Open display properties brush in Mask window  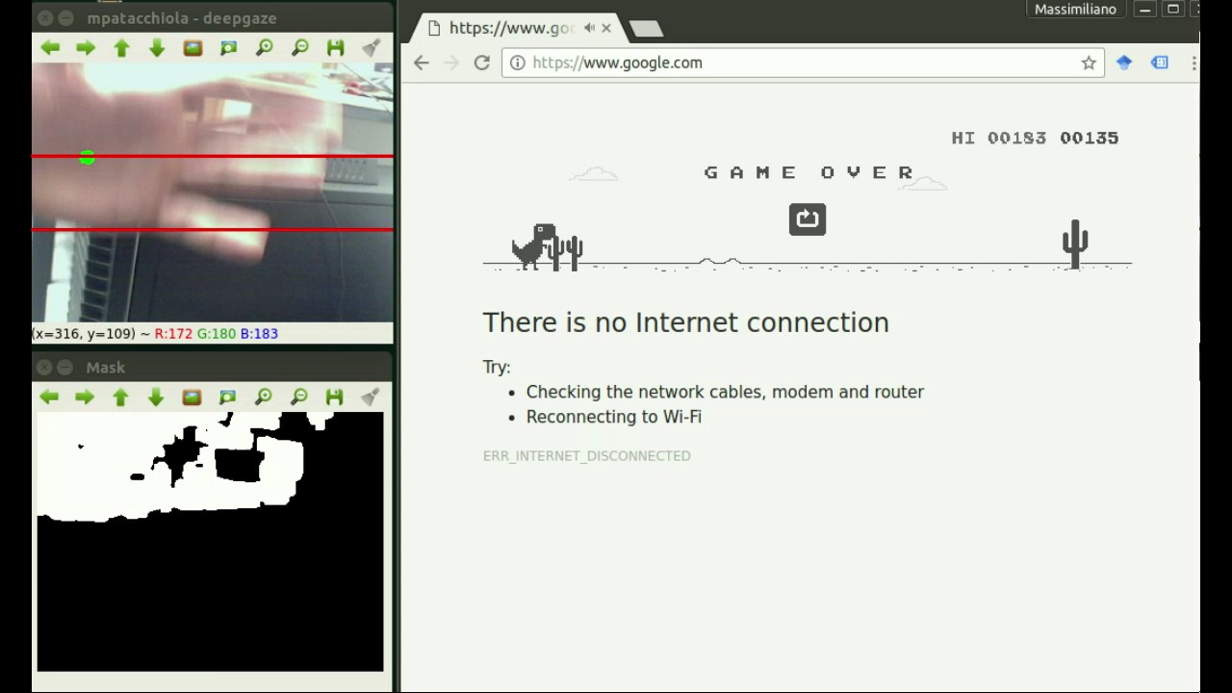pos(370,397)
